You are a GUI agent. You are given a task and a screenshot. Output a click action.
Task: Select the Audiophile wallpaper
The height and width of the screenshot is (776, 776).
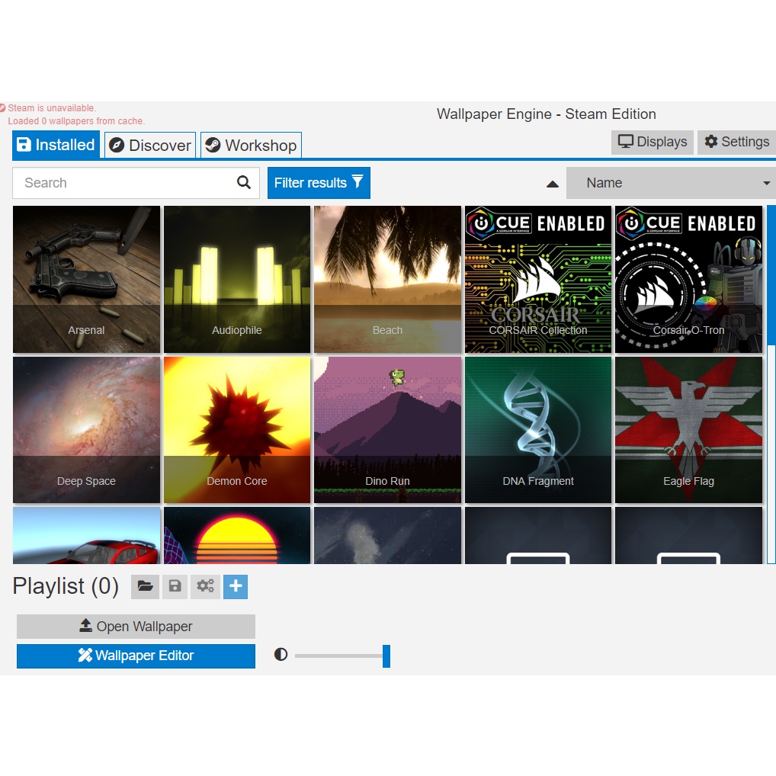pos(237,279)
